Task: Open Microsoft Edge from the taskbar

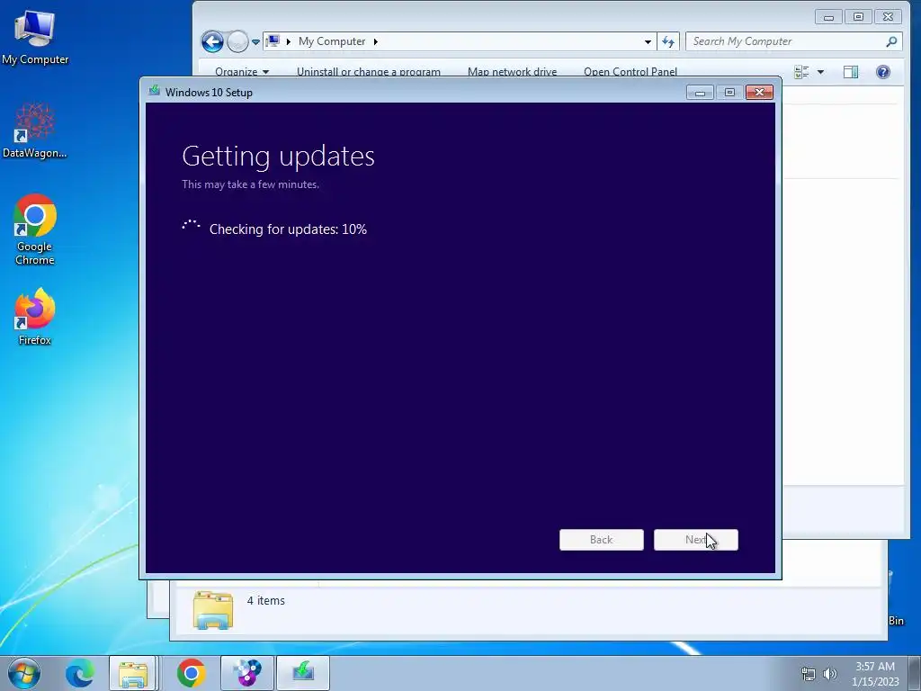Action: click(79, 673)
